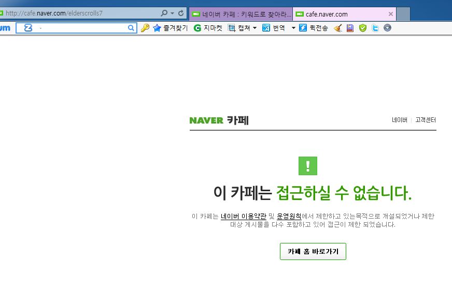The image size is (452, 292).
Task: Open a new tab with the blank tab button
Action: 403,14
